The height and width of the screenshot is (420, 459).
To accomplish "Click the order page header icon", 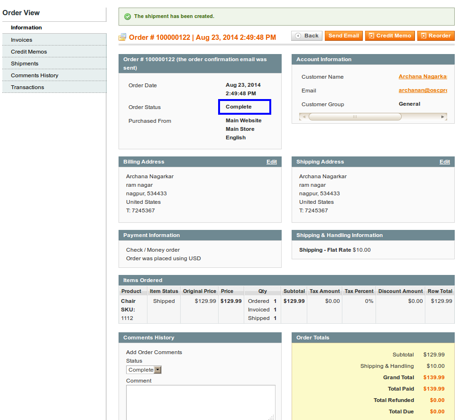I will [122, 37].
